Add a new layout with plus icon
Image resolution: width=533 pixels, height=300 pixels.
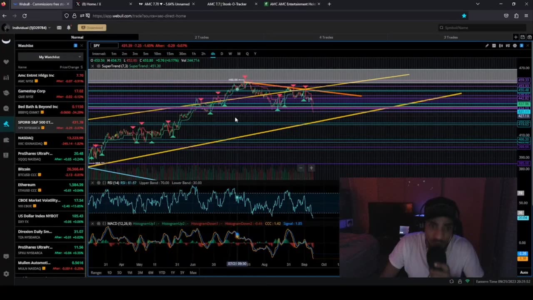[x=516, y=37]
